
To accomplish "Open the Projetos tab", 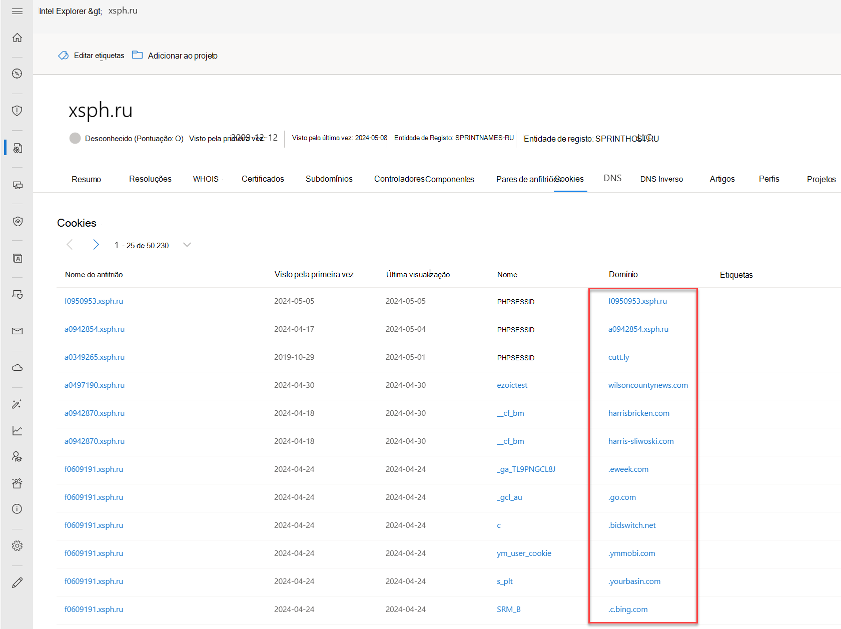I will [x=821, y=179].
